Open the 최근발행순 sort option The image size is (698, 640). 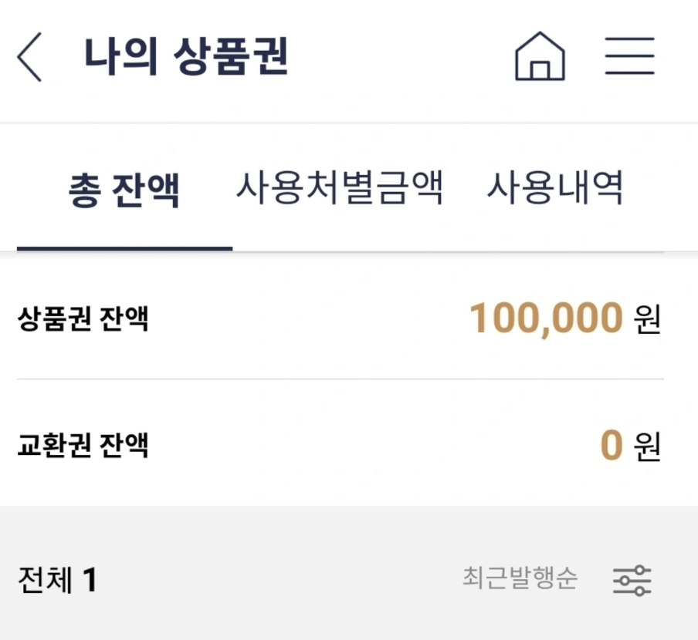pos(520,578)
